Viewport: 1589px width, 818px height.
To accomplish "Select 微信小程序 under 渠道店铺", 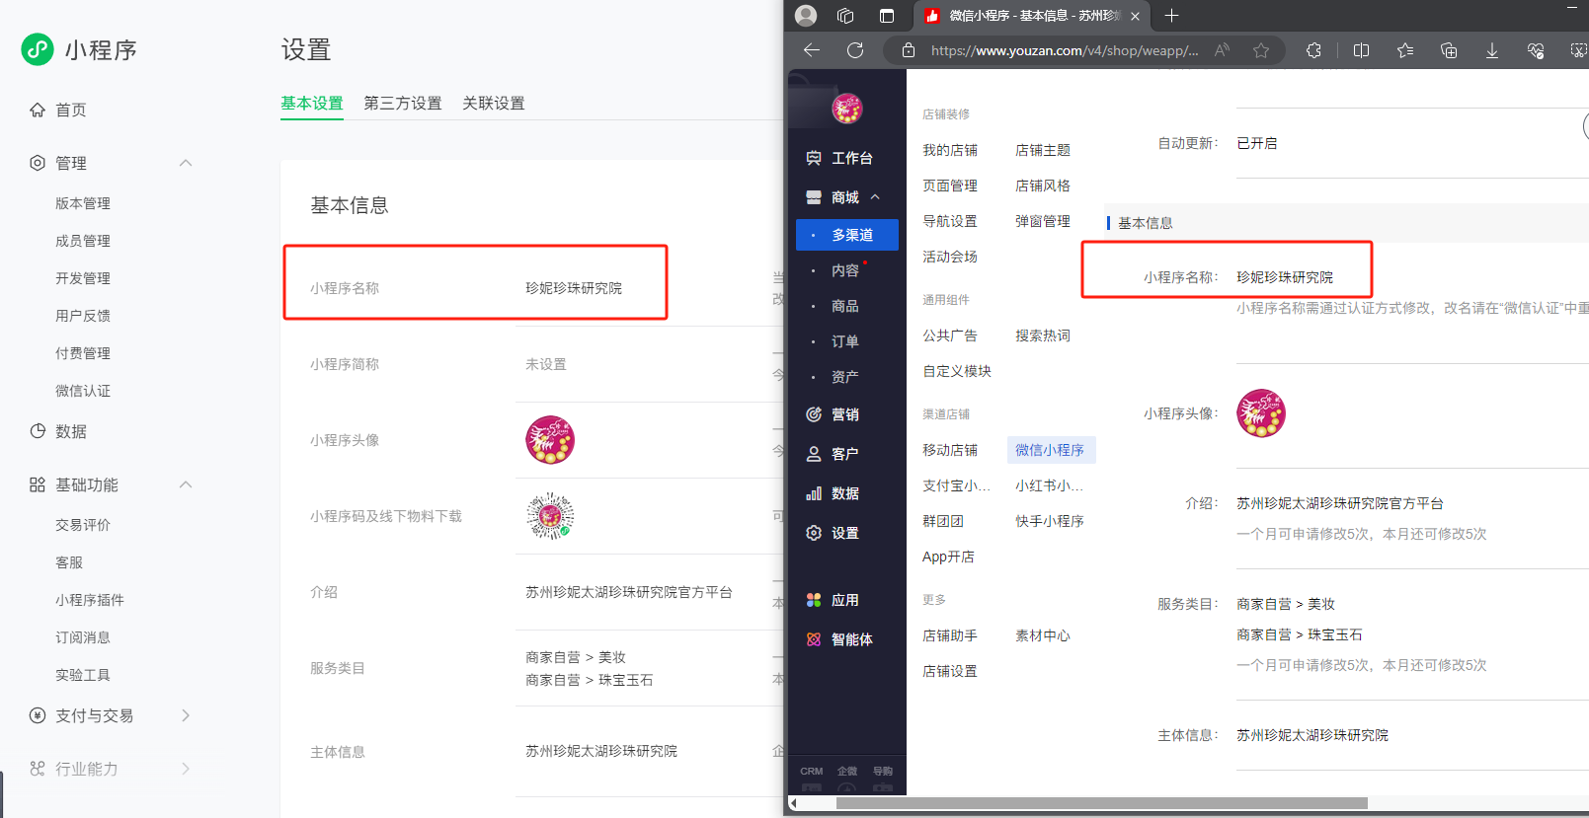I will point(1051,450).
